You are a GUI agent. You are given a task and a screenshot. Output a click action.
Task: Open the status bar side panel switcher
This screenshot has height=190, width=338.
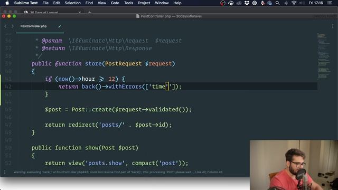(5, 172)
